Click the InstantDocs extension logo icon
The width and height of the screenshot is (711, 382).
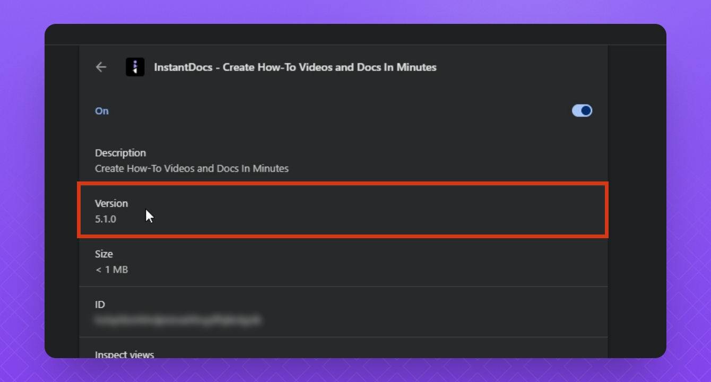(x=135, y=67)
